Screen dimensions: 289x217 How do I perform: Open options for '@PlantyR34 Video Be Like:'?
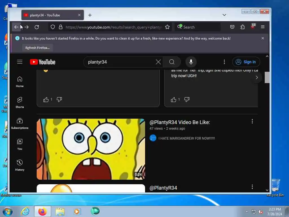252,121
